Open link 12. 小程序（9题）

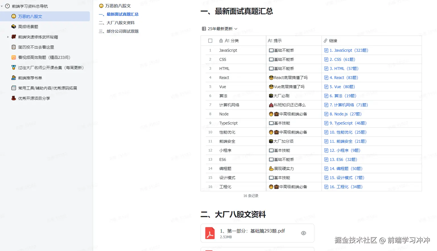[x=345, y=150]
